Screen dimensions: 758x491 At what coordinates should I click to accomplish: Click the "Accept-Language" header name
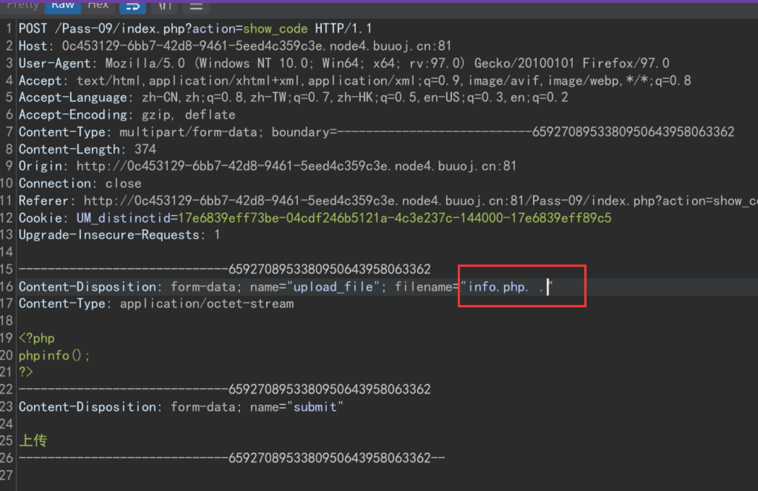pos(73,98)
